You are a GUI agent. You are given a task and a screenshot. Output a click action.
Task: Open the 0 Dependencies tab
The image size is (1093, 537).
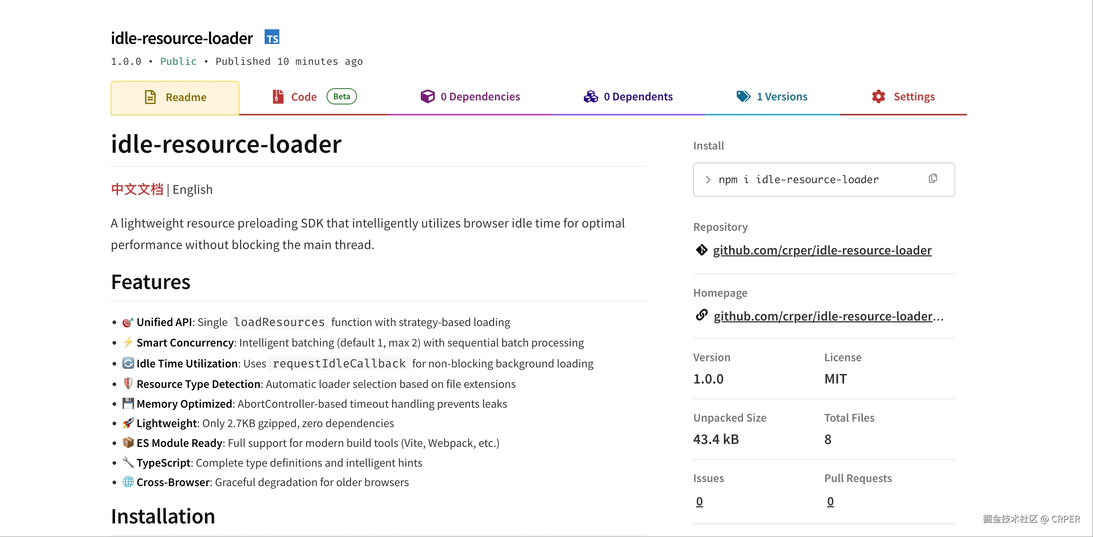click(480, 97)
